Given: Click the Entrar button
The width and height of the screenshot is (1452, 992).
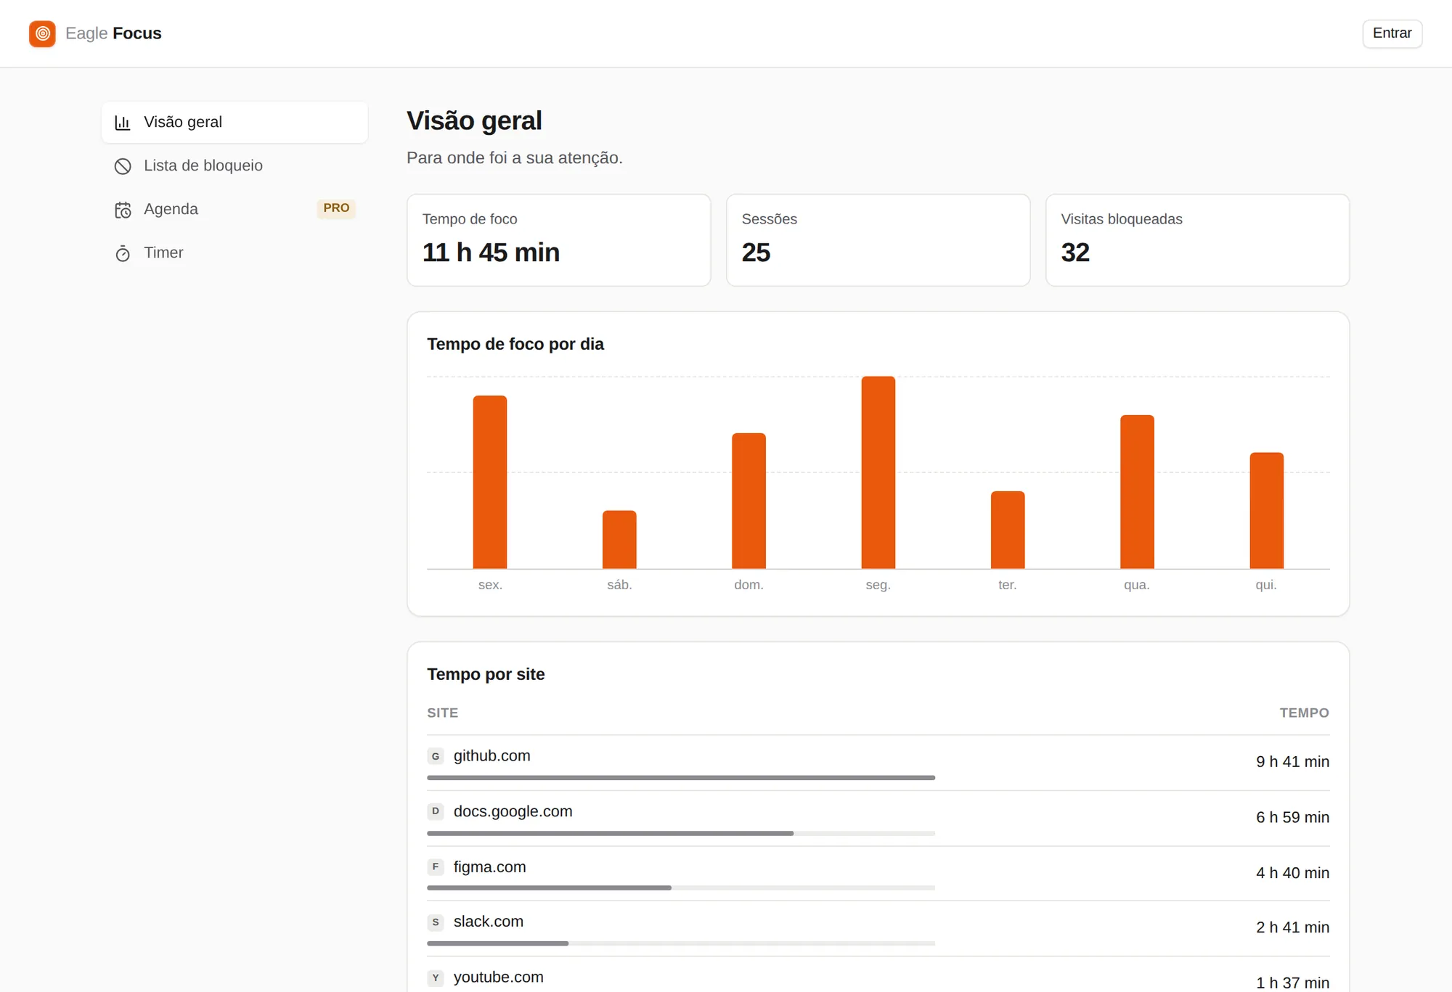Looking at the screenshot, I should pos(1392,33).
